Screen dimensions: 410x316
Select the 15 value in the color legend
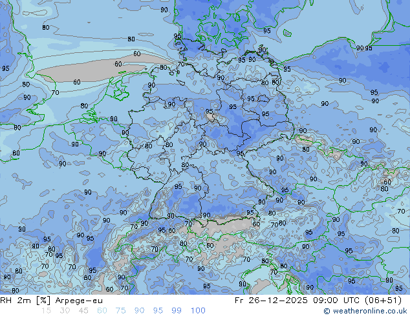[x=46, y=311]
